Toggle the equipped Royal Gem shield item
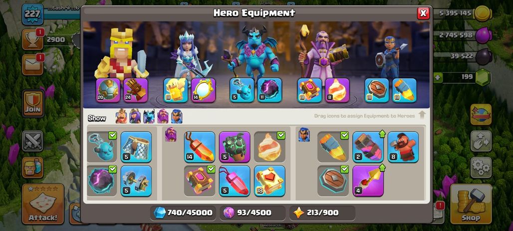Screen dimensions: 513x231 (x=333, y=181)
